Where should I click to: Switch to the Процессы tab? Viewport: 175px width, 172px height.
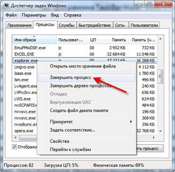(x=45, y=25)
